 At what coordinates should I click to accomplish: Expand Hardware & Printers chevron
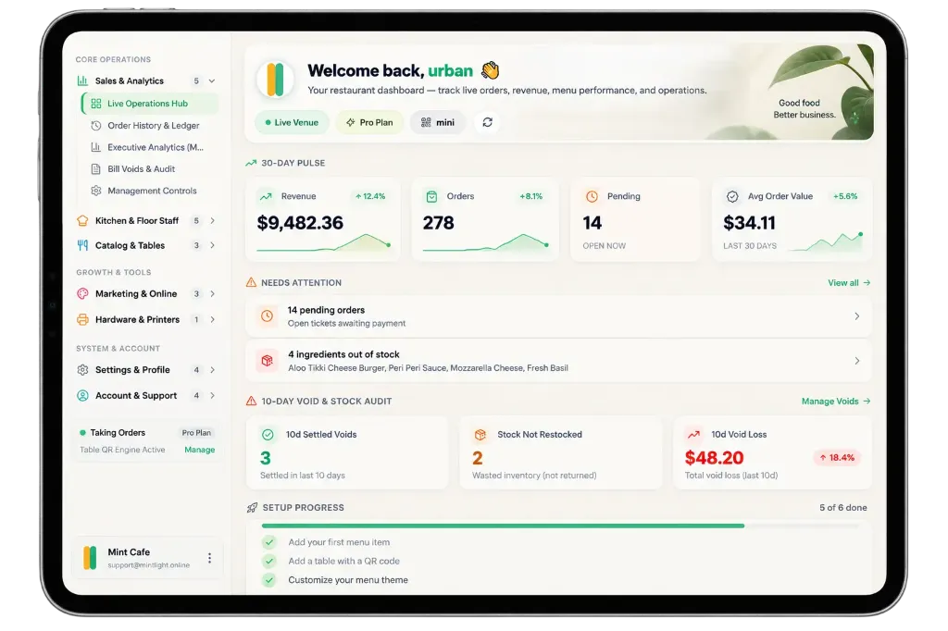point(212,320)
